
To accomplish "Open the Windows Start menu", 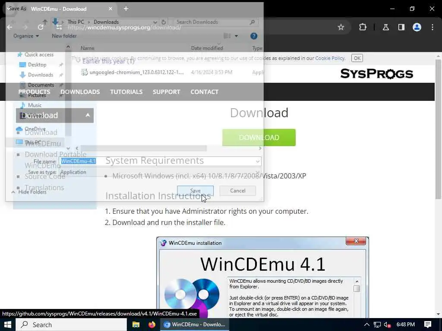I will (x=8, y=325).
